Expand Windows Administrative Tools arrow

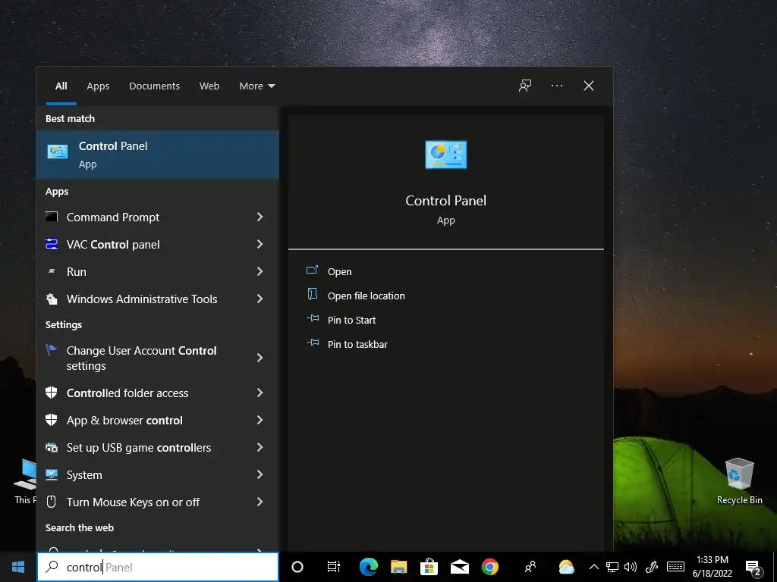pyautogui.click(x=260, y=299)
